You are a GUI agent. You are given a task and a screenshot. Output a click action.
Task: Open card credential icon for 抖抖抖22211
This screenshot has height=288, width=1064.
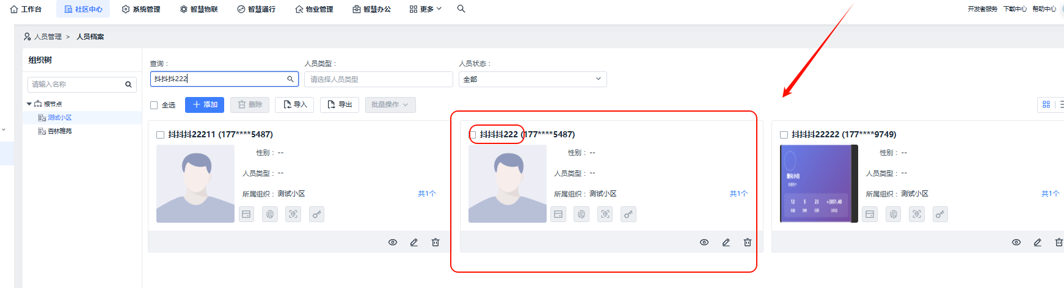pos(246,214)
